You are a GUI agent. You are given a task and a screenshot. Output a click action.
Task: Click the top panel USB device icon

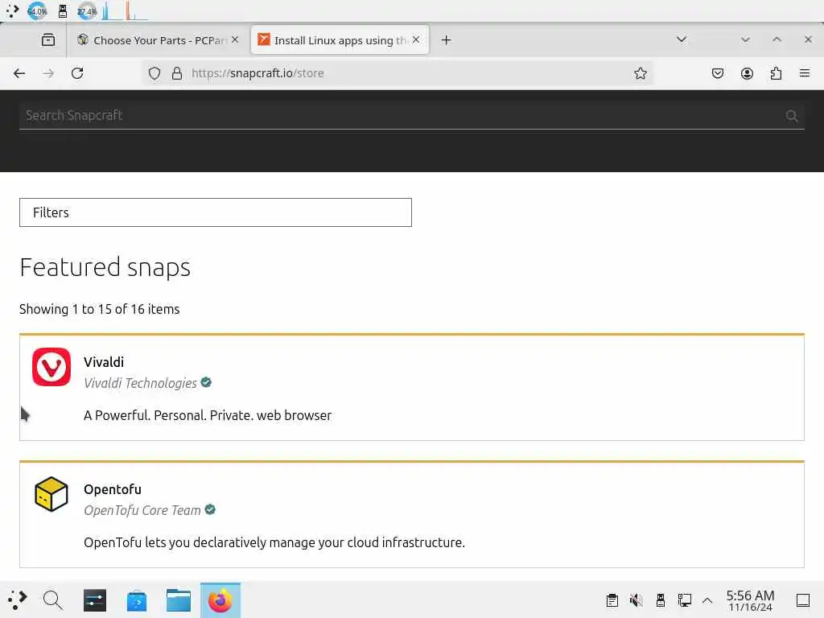pos(63,10)
